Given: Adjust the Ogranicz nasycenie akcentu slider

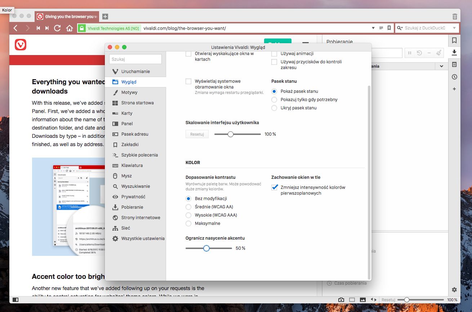Looking at the screenshot, I should coord(206,248).
